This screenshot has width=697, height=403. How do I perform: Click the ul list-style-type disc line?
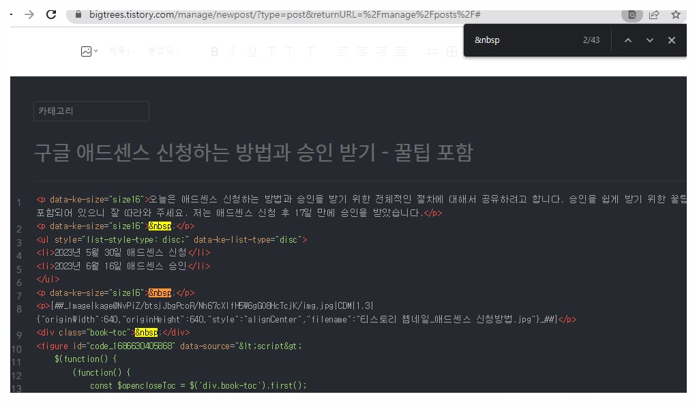pos(172,239)
